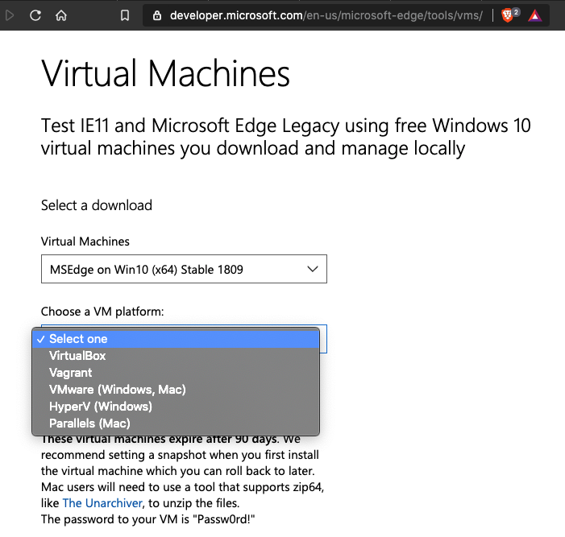565x537 pixels.
Task: Click the browser reload icon
Action: click(x=35, y=15)
